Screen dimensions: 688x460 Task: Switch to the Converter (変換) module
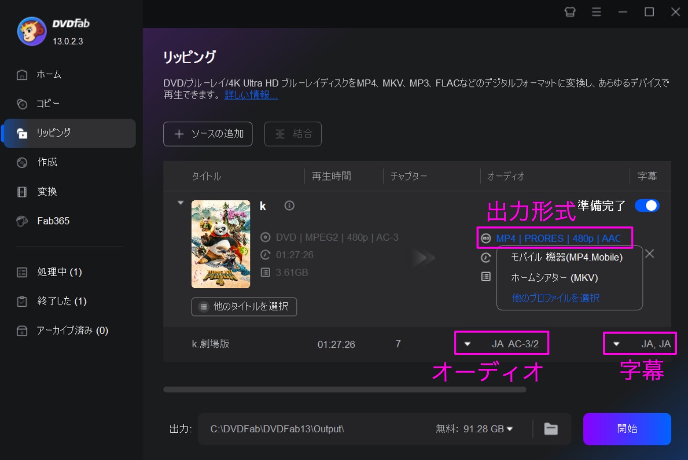click(37, 192)
